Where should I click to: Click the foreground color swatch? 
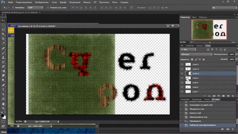coord(2,115)
